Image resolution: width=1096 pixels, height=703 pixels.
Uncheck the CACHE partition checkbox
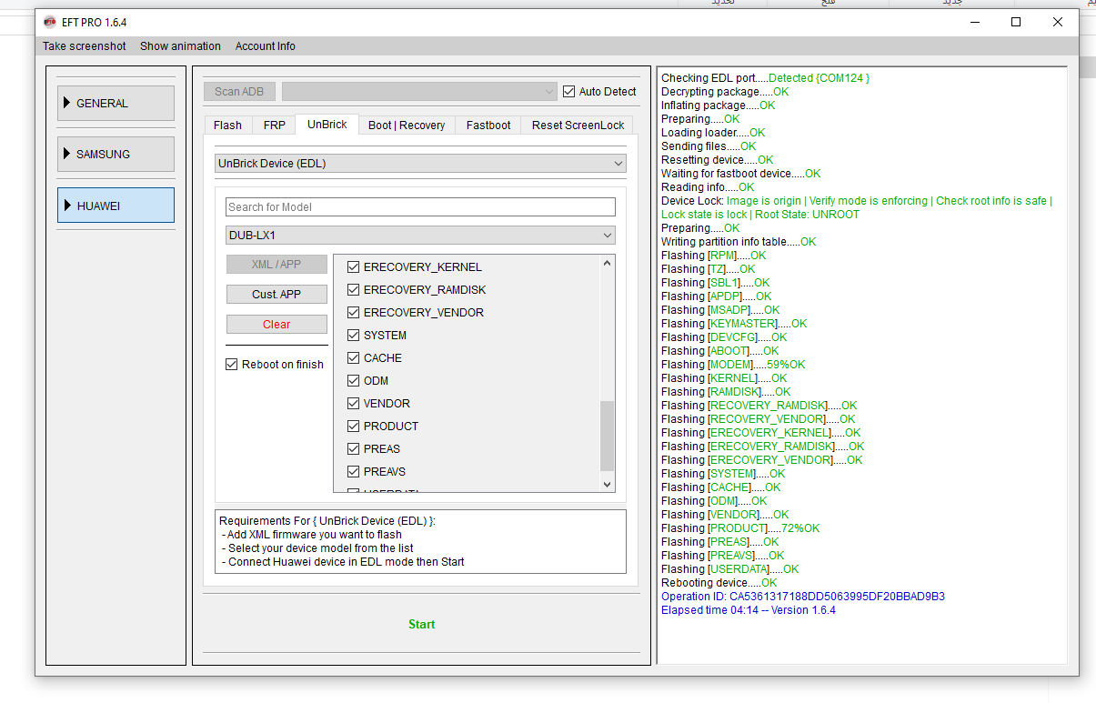[x=354, y=358]
